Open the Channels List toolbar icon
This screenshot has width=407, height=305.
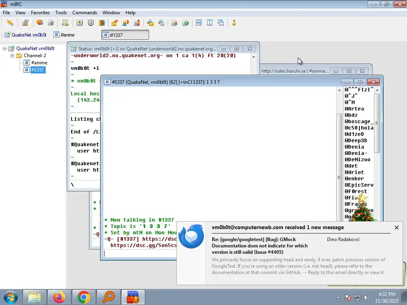point(51,23)
